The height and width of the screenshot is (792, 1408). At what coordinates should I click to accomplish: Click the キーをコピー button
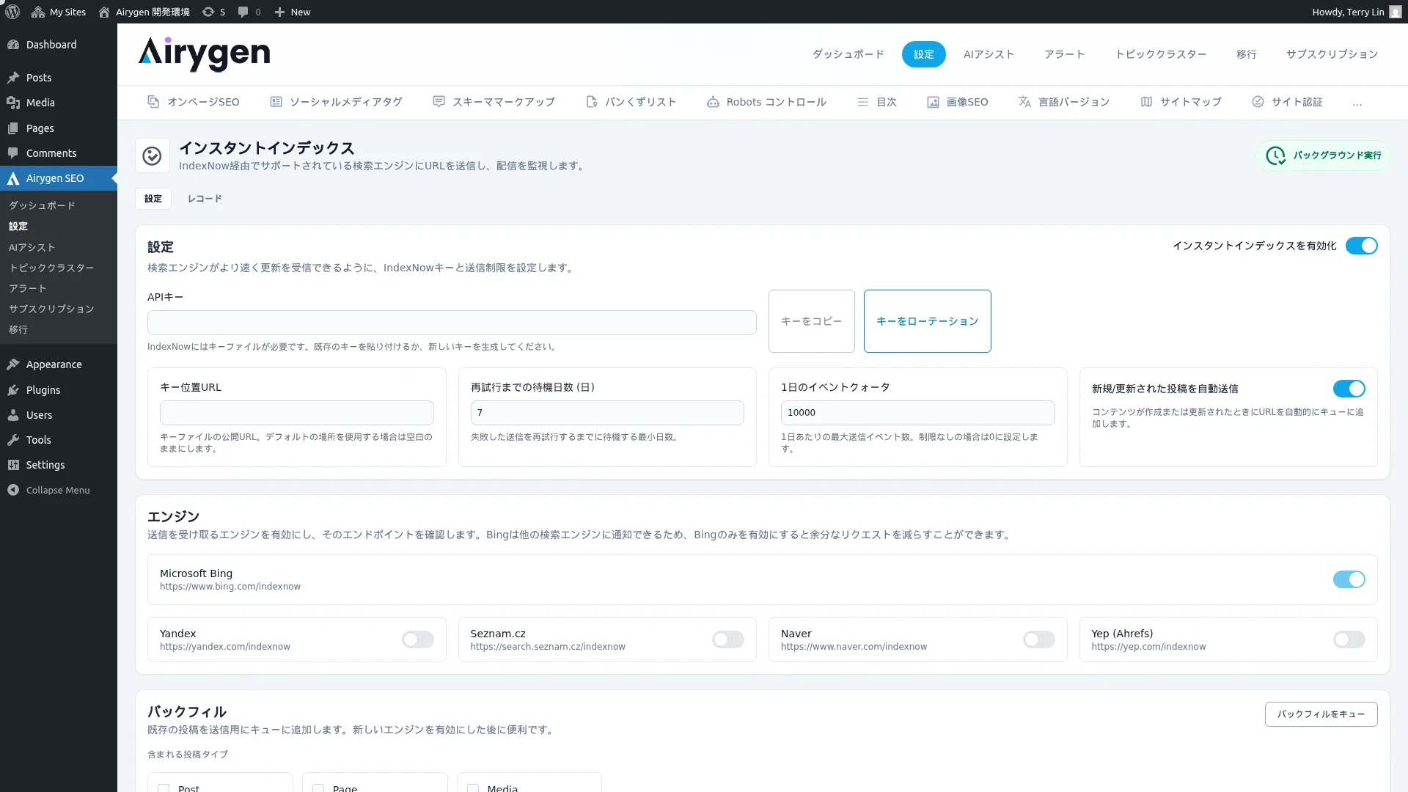click(811, 321)
